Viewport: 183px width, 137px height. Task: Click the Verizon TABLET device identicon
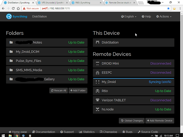click(x=98, y=100)
